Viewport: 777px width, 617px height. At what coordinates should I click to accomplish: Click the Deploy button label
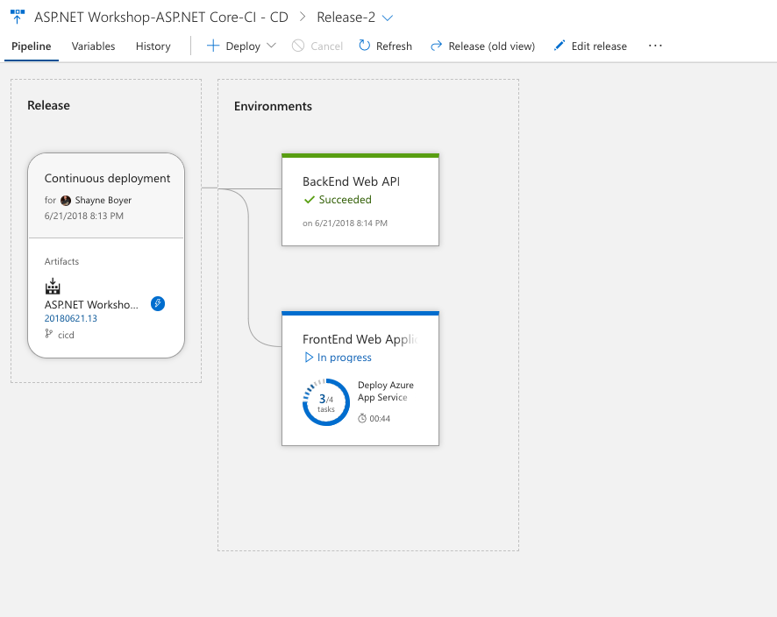coord(243,46)
